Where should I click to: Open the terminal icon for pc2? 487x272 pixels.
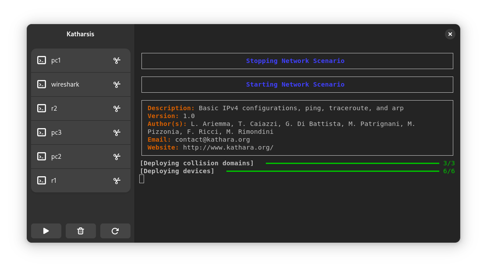pos(42,156)
